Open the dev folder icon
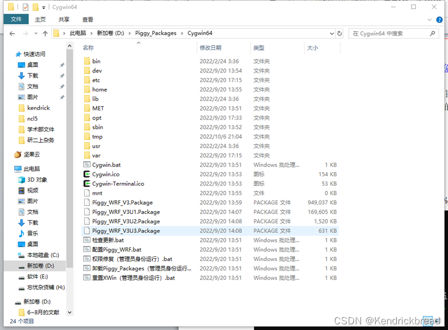 (x=87, y=71)
